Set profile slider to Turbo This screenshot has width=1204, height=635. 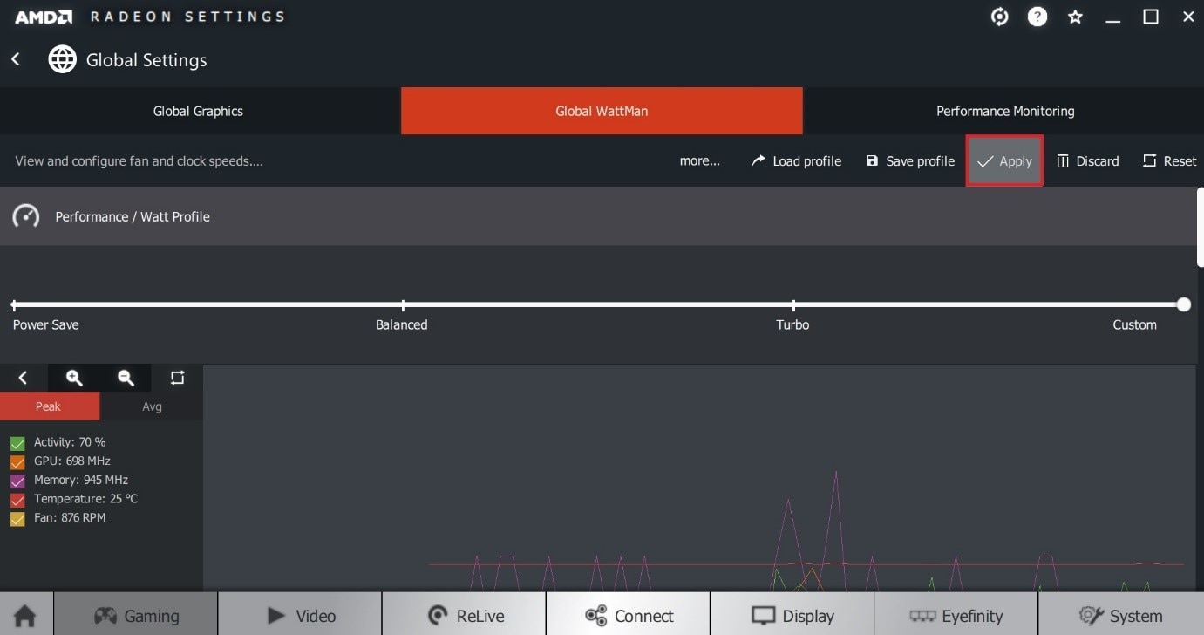pyautogui.click(x=793, y=305)
